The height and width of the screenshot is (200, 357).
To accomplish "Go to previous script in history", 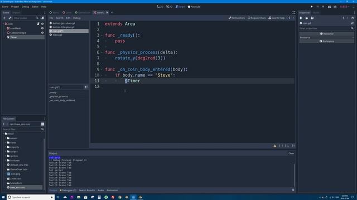I will point(290,18).
